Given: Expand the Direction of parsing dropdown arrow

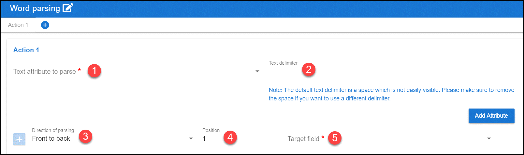Looking at the screenshot, I should [191, 138].
